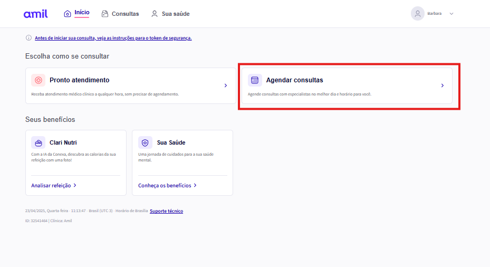Go to the Consultas menu
This screenshot has width=490, height=267.
click(x=126, y=14)
